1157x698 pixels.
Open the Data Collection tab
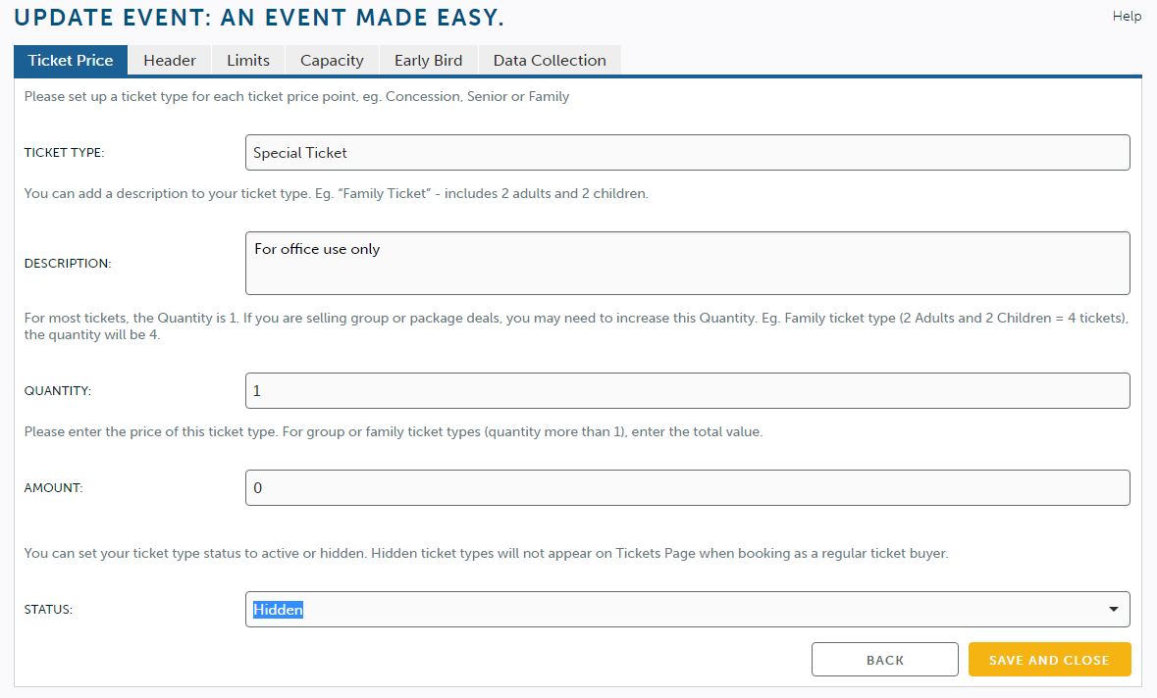tap(550, 61)
